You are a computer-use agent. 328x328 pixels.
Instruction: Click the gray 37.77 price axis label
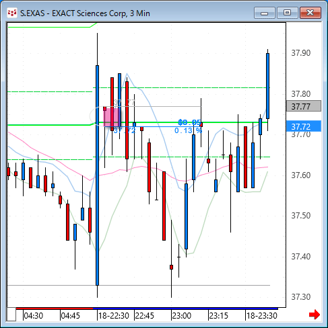tap(304, 106)
